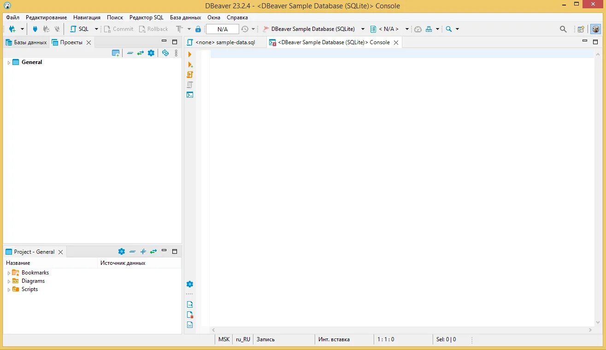The image size is (606, 350).
Task: Click the create project icon in Проекты panel
Action: pos(116,53)
